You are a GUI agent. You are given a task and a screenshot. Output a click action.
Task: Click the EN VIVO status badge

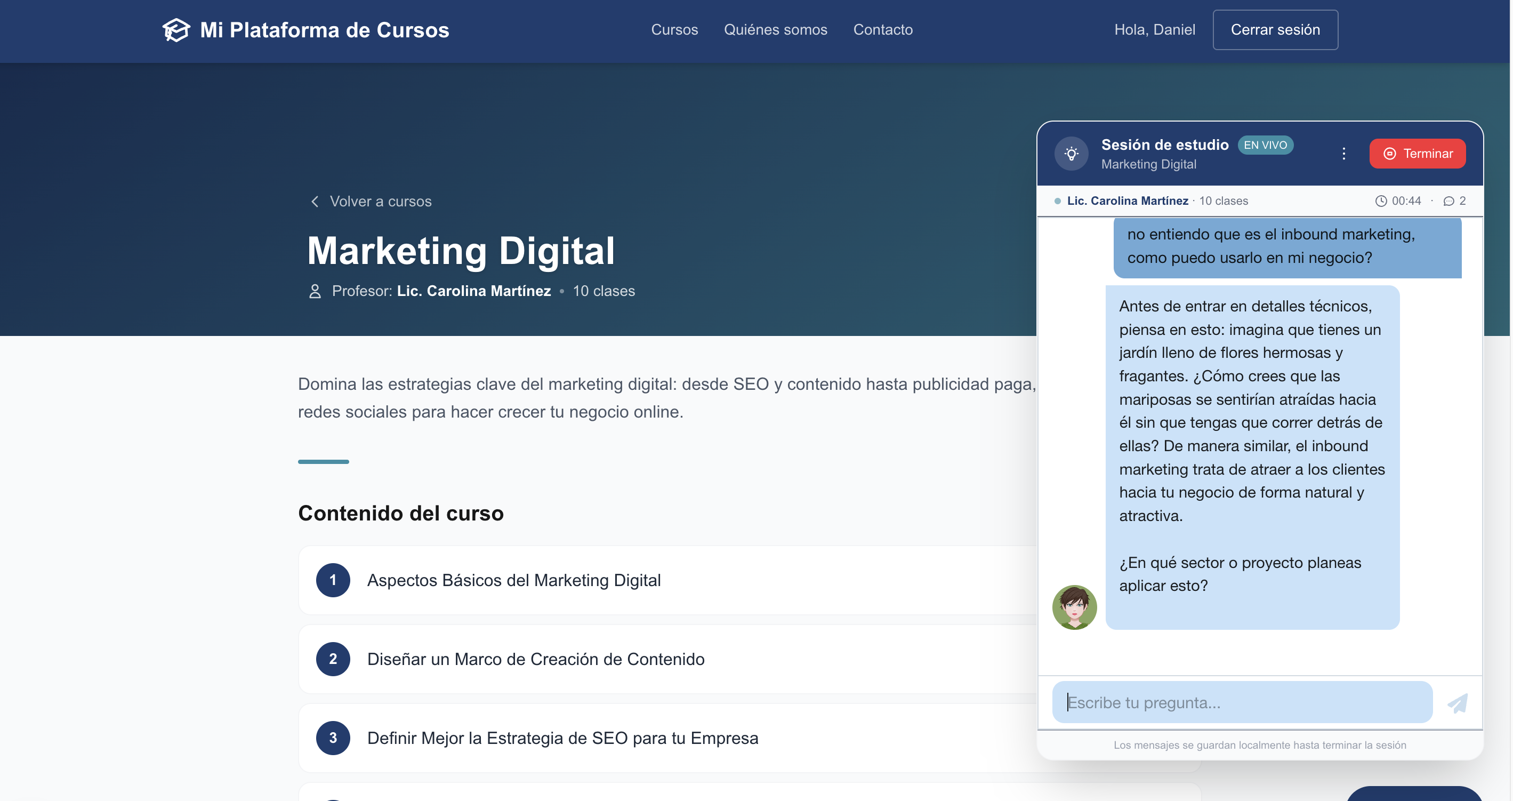1265,145
